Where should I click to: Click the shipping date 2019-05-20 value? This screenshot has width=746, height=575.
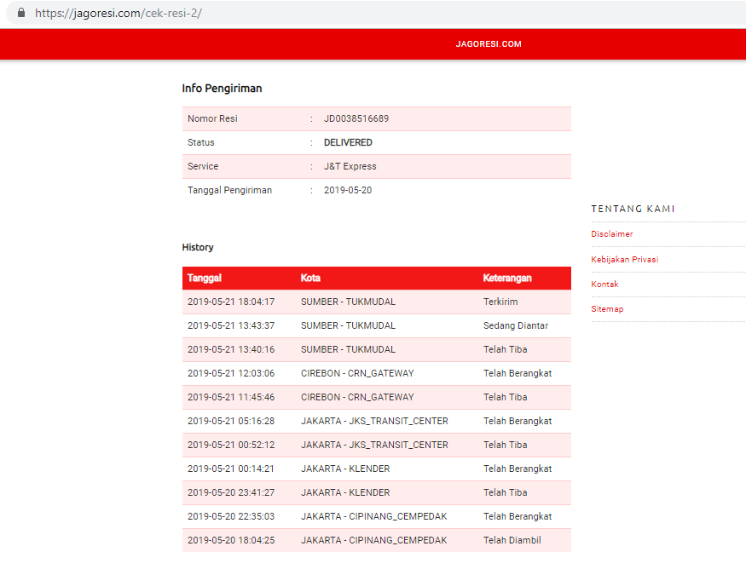click(348, 190)
